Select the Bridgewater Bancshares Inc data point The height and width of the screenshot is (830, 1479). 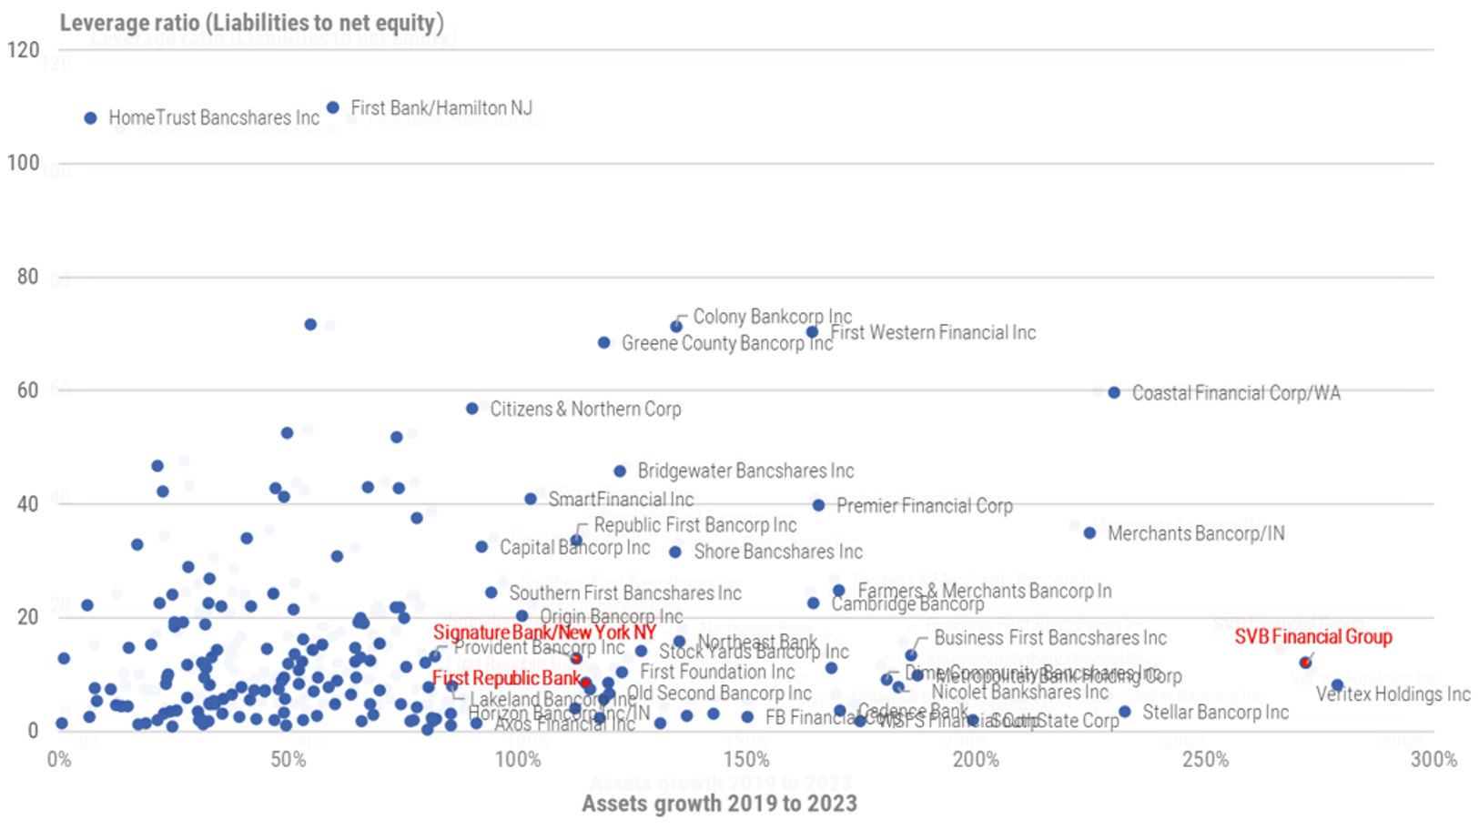[620, 471]
